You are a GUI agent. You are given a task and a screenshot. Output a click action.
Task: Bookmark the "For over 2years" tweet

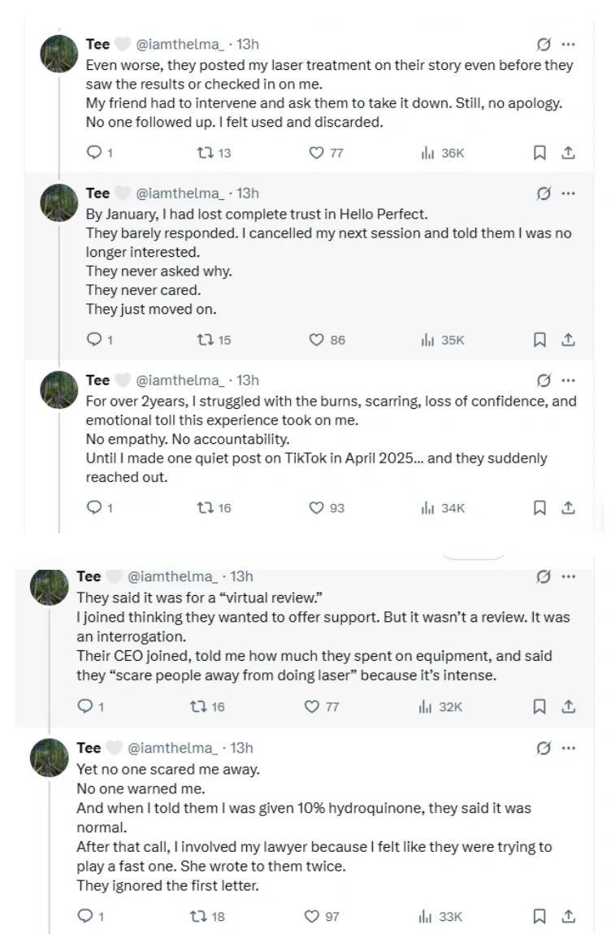point(539,507)
